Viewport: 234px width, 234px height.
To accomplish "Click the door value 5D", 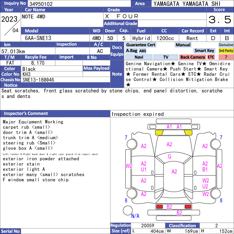I will [110, 38].
